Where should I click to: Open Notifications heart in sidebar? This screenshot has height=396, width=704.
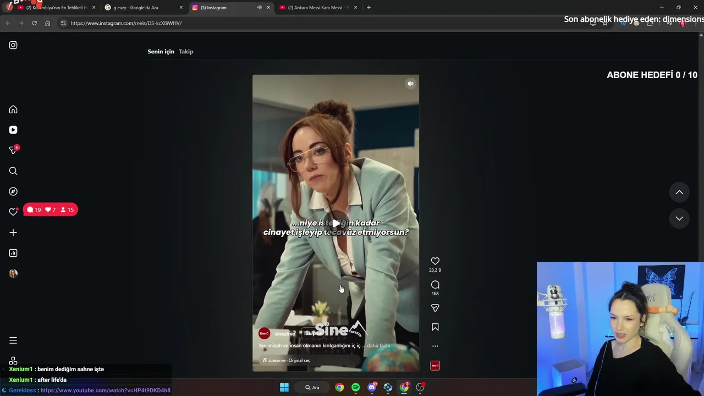point(13,212)
